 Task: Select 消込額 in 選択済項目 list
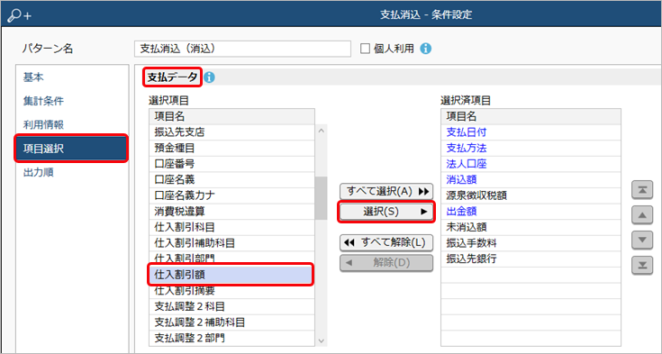[x=531, y=180]
